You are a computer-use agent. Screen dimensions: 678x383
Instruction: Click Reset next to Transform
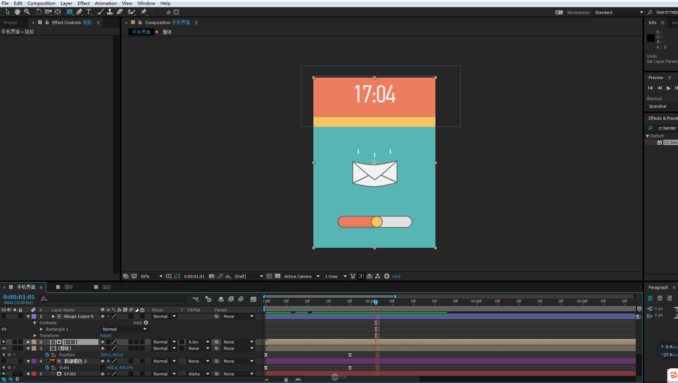tap(105, 336)
